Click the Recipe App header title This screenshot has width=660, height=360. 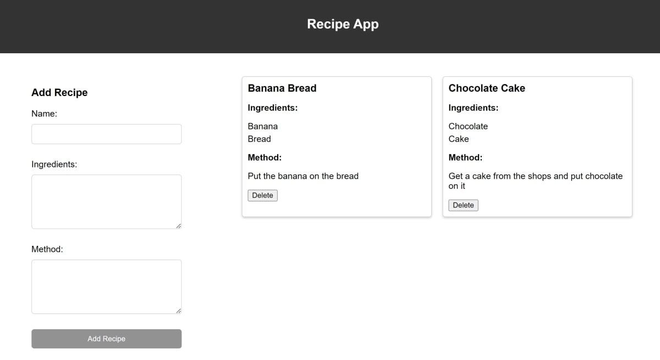tap(343, 24)
